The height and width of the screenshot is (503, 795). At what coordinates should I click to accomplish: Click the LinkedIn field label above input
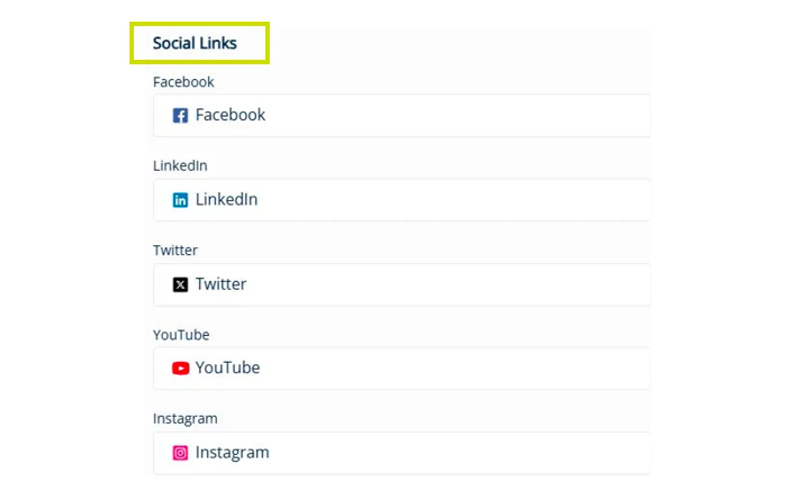click(x=180, y=166)
